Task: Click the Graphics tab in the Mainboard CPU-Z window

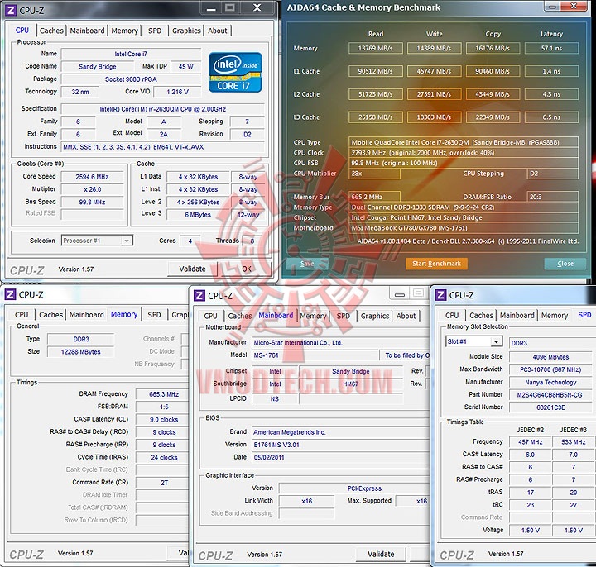Action: click(375, 316)
